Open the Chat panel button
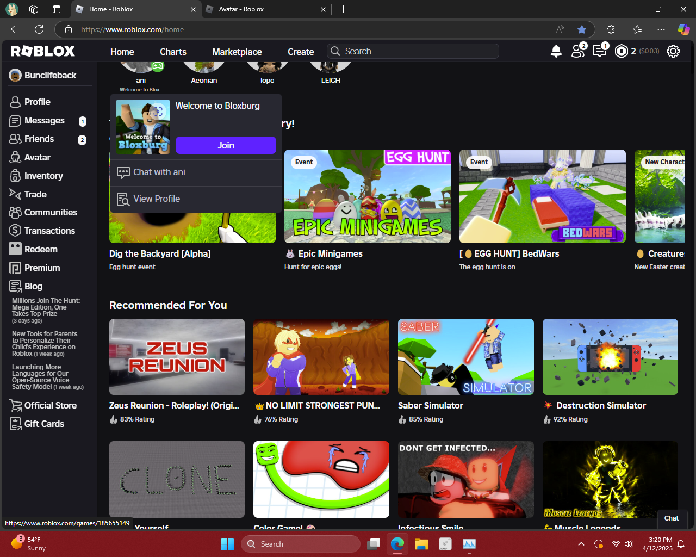 click(x=672, y=518)
